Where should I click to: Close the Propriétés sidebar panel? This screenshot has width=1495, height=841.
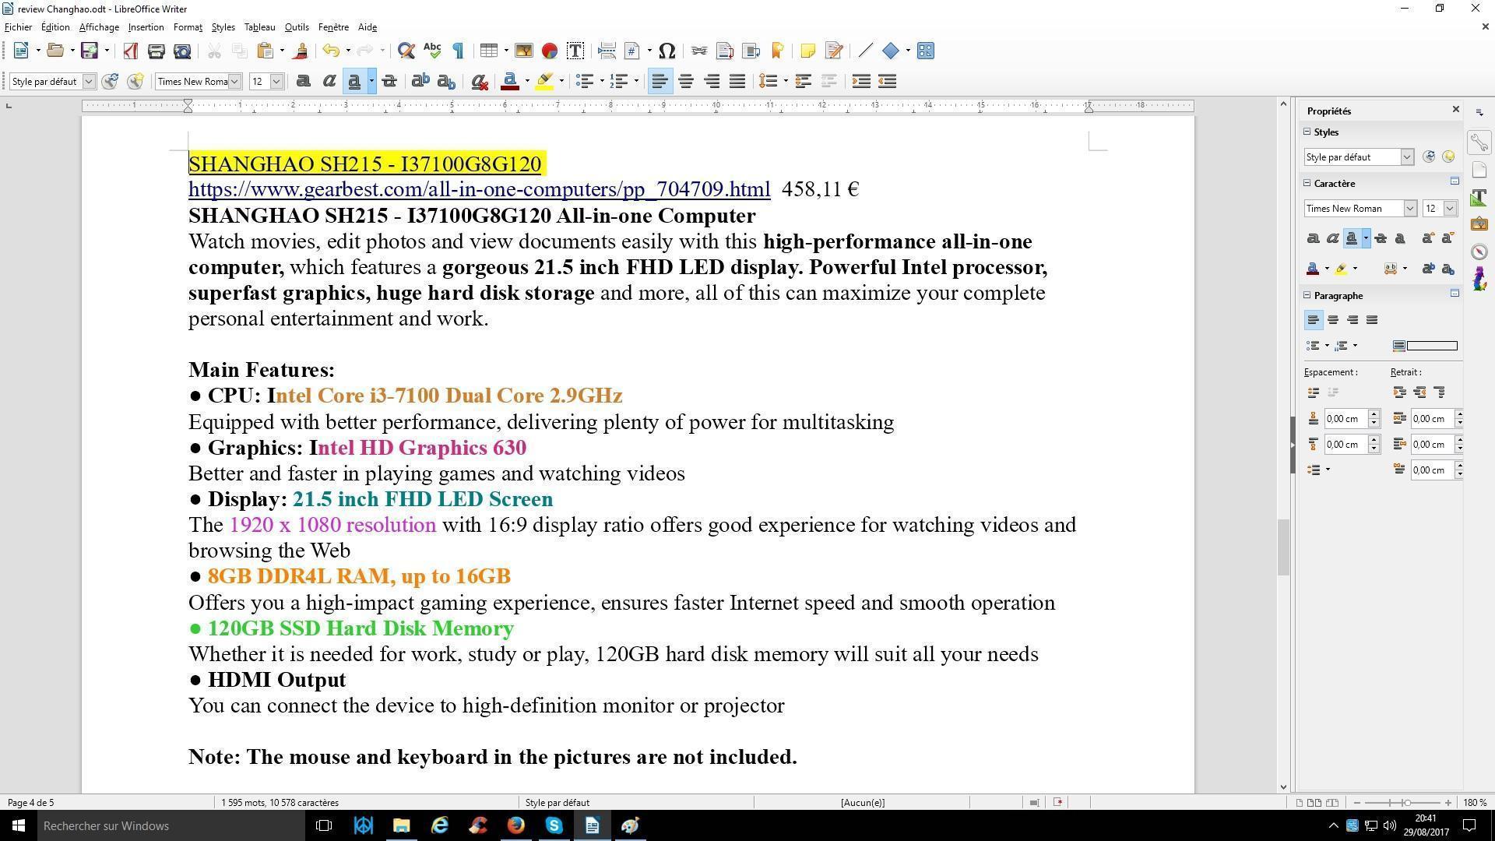coord(1455,110)
